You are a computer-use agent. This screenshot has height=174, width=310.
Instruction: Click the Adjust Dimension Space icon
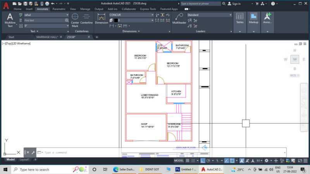pos(162,15)
